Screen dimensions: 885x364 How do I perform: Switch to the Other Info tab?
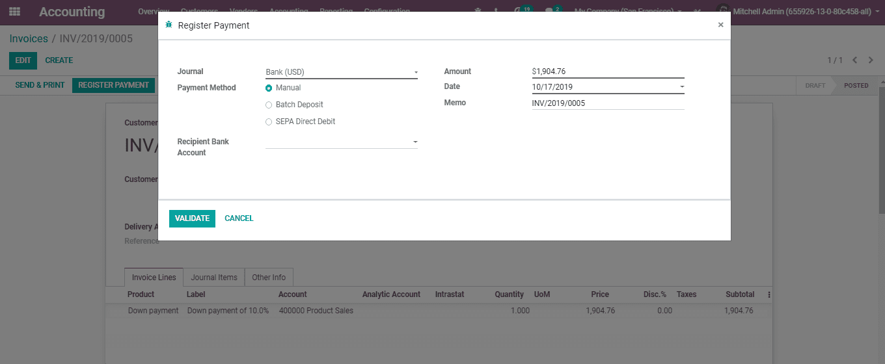click(269, 278)
